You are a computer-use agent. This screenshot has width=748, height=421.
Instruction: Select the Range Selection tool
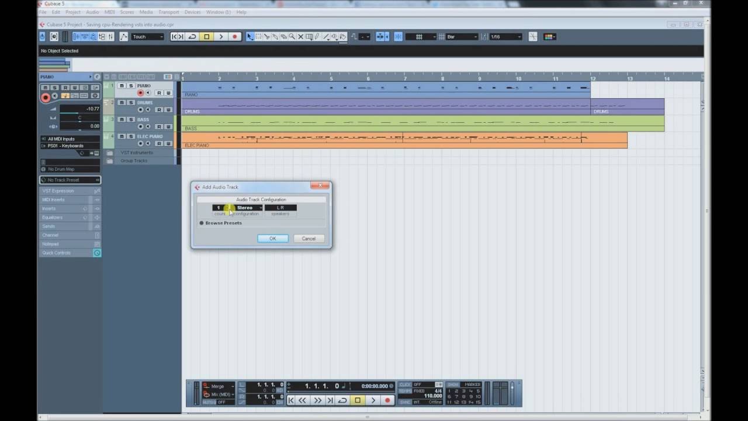(258, 36)
